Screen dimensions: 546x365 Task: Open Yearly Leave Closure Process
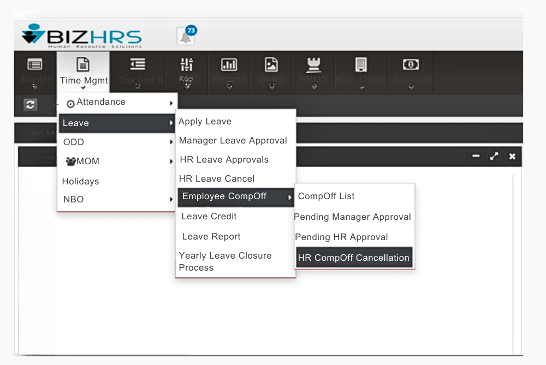pos(225,261)
